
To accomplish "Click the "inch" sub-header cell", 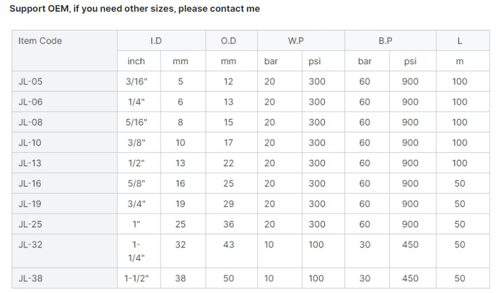I will point(136,61).
